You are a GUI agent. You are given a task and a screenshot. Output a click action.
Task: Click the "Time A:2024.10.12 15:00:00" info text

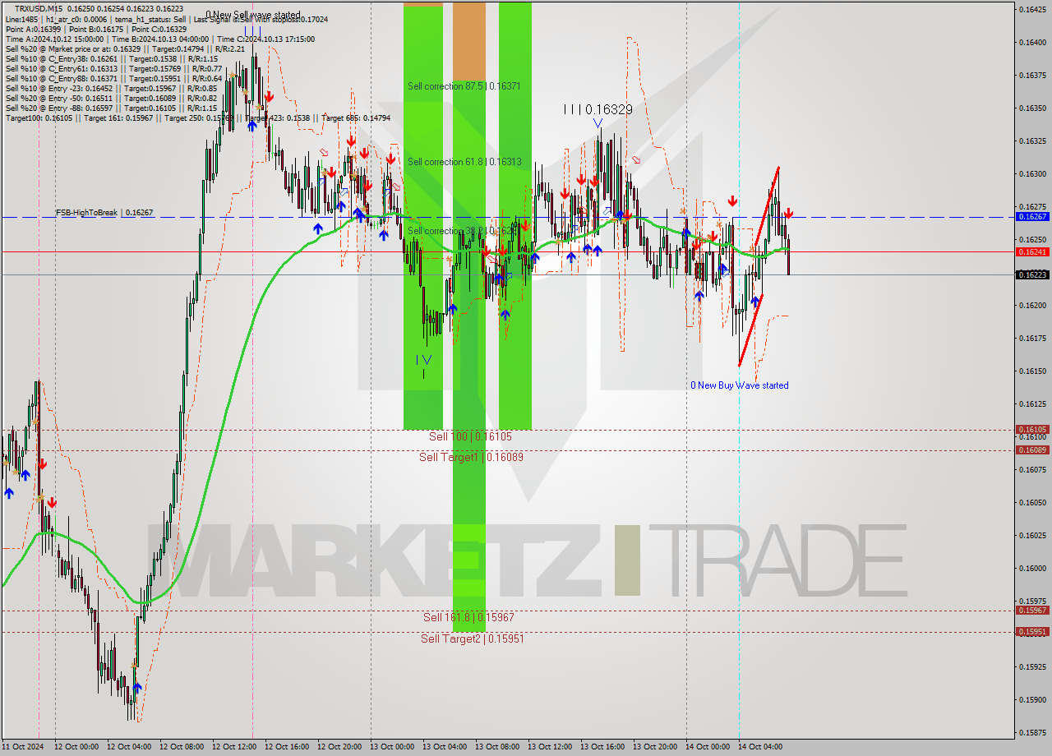click(x=54, y=39)
